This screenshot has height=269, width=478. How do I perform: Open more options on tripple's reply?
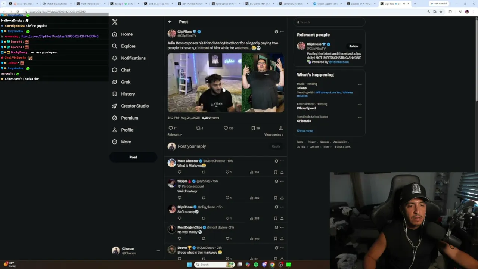pyautogui.click(x=282, y=181)
